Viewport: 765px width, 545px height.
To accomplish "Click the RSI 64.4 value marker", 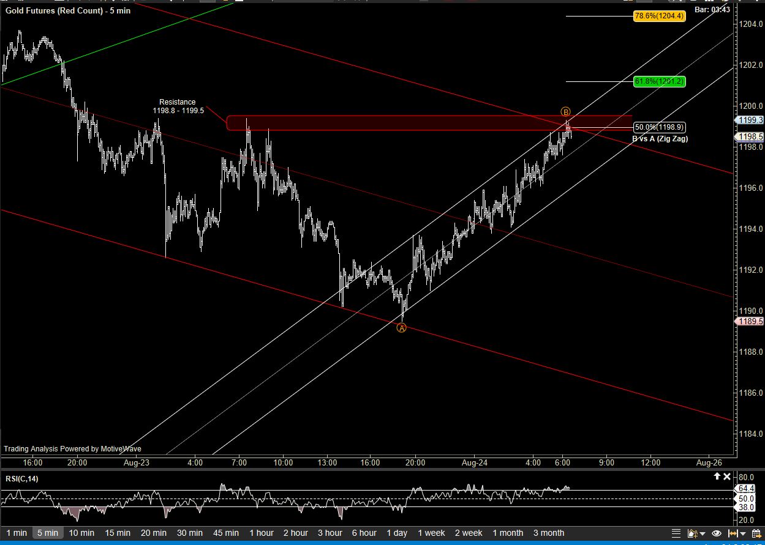I will (x=746, y=489).
